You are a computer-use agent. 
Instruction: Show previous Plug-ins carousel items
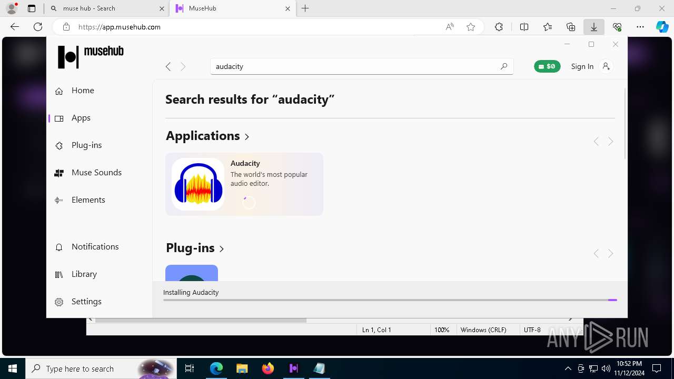coord(596,254)
